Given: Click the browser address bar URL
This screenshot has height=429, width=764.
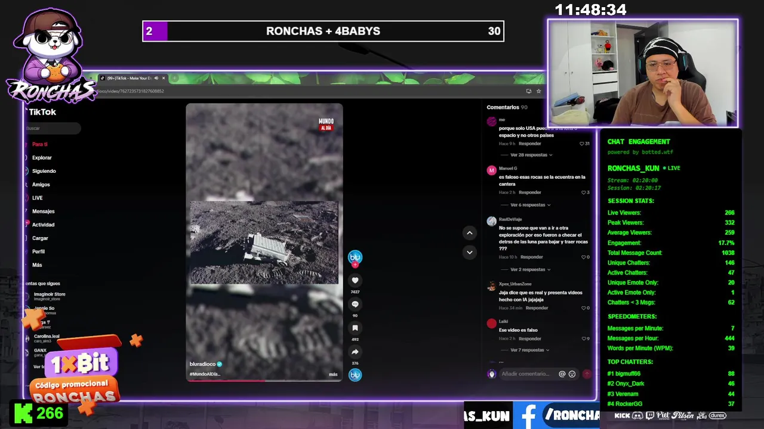Looking at the screenshot, I should [130, 91].
